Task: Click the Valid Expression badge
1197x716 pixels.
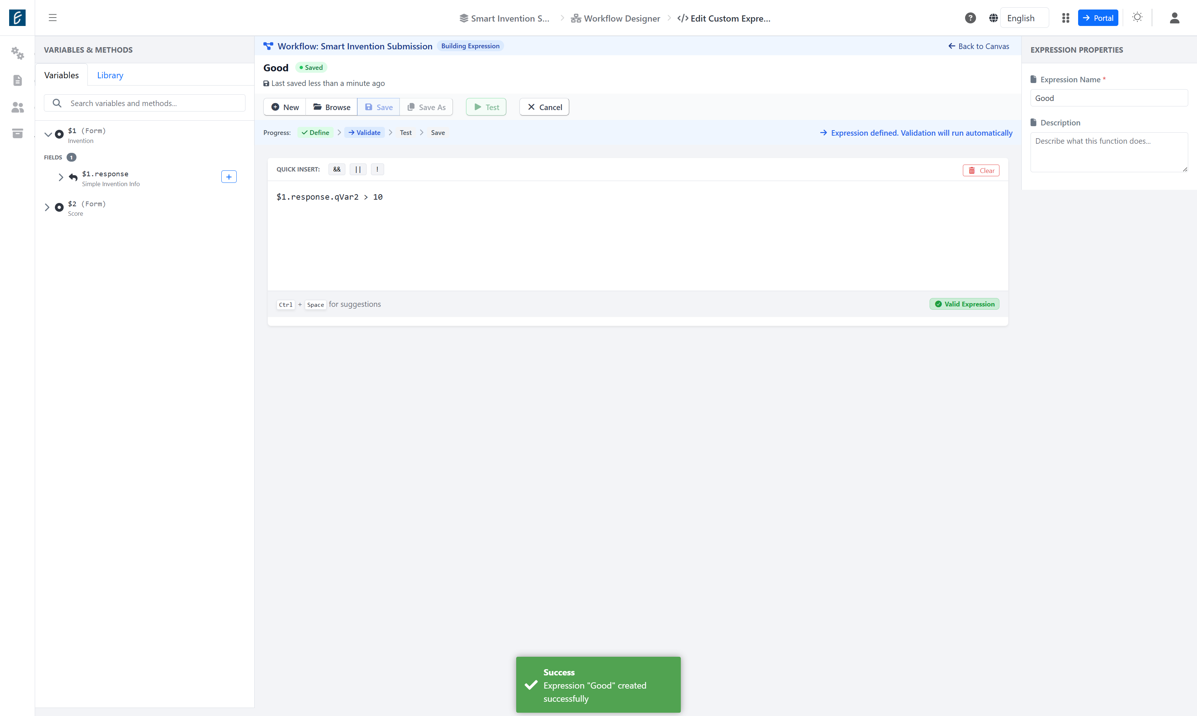Action: pyautogui.click(x=964, y=304)
